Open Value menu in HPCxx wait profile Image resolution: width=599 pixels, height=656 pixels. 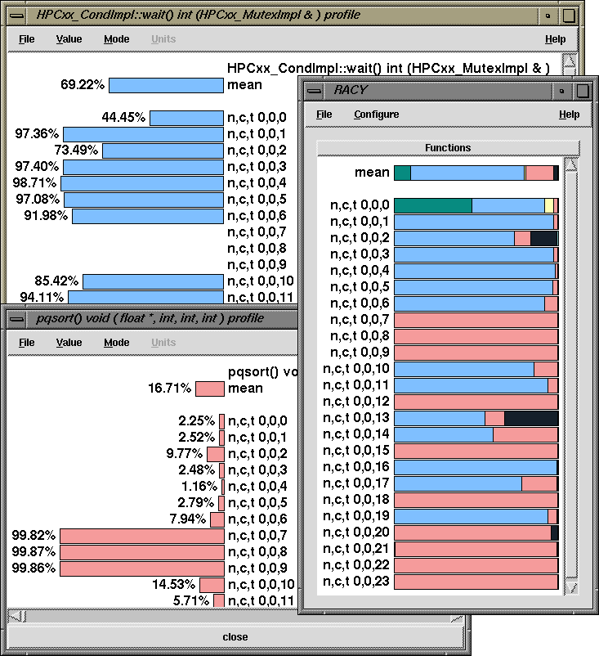[69, 39]
